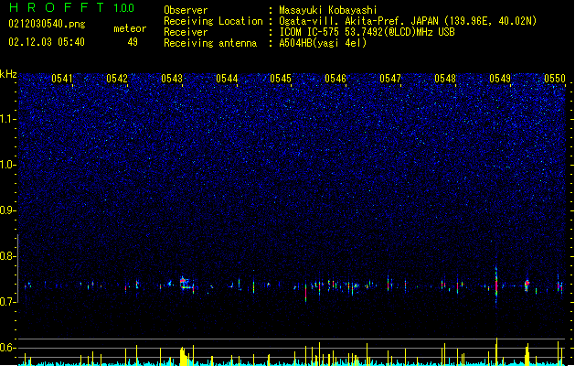Click frequency axis label 1.1
Screen dimensions: 575x366
click(x=7, y=119)
